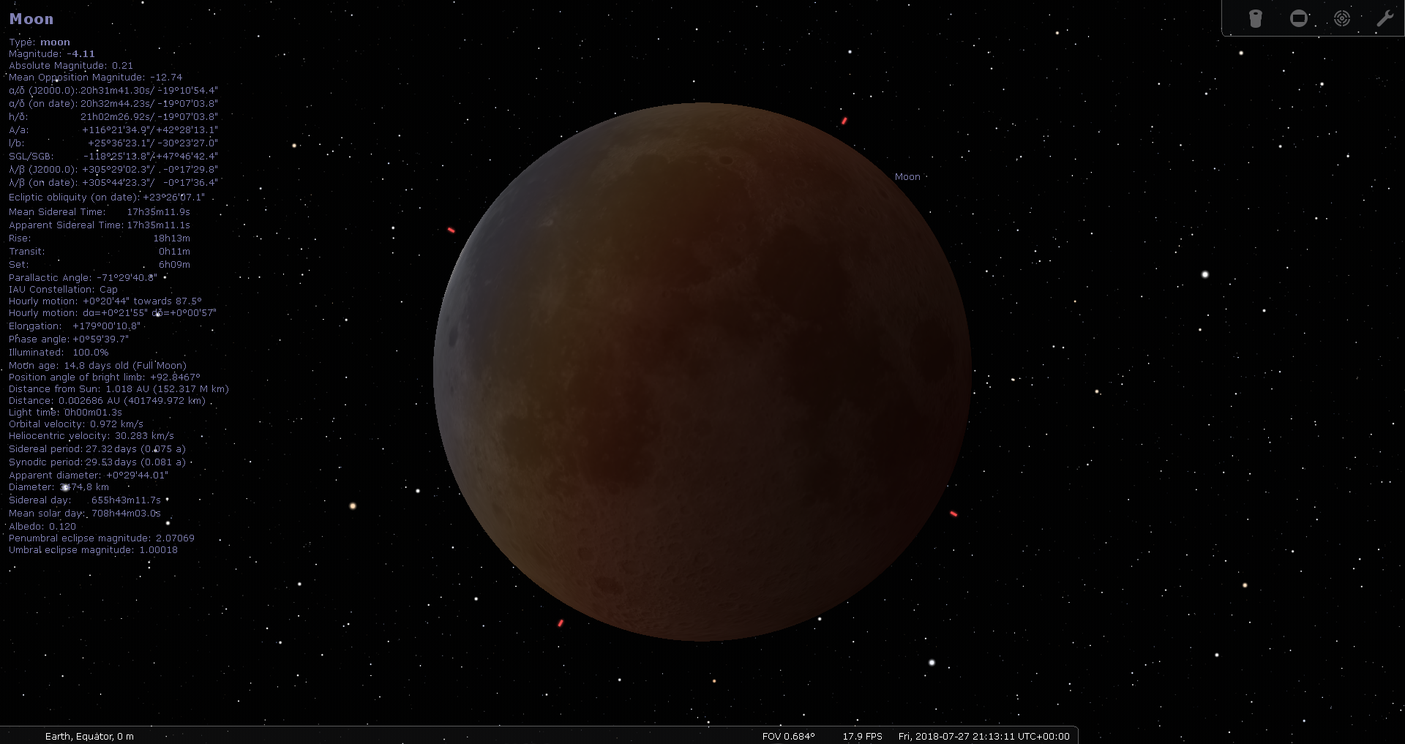The width and height of the screenshot is (1405, 744).
Task: Click the IAU Constellation Cap text
Action: (62, 289)
